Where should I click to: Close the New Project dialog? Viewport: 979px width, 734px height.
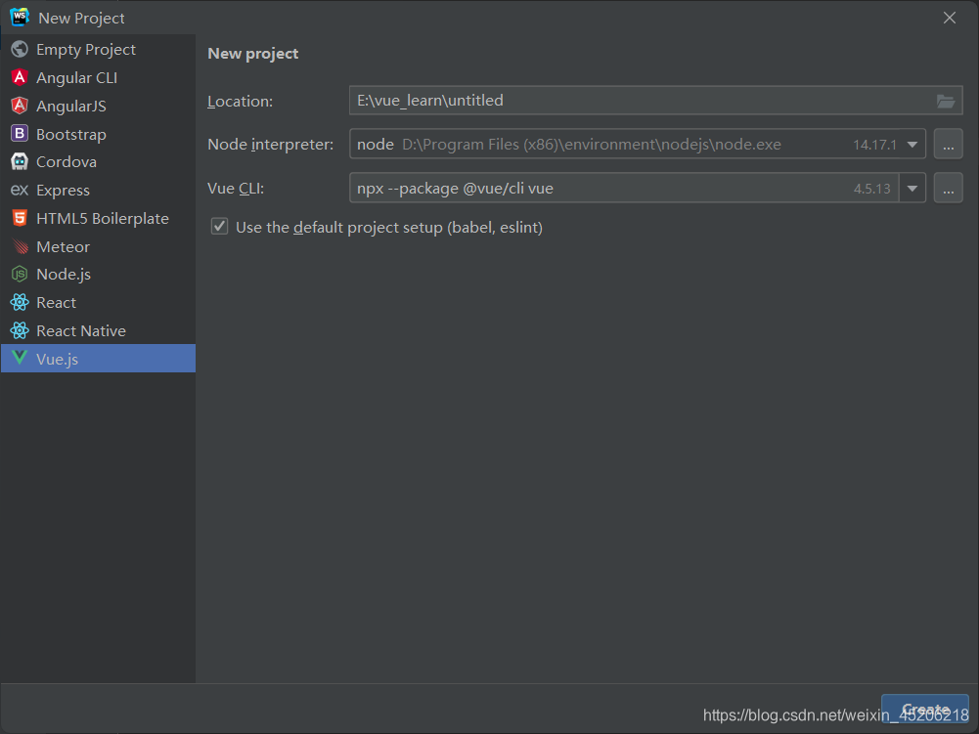click(949, 18)
